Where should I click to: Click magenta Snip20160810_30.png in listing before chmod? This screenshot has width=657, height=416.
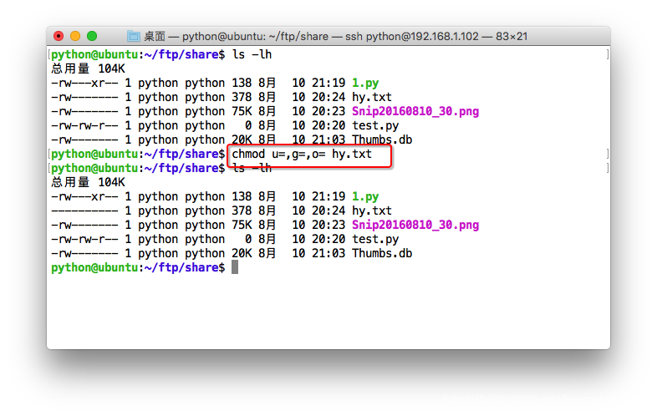click(x=415, y=111)
